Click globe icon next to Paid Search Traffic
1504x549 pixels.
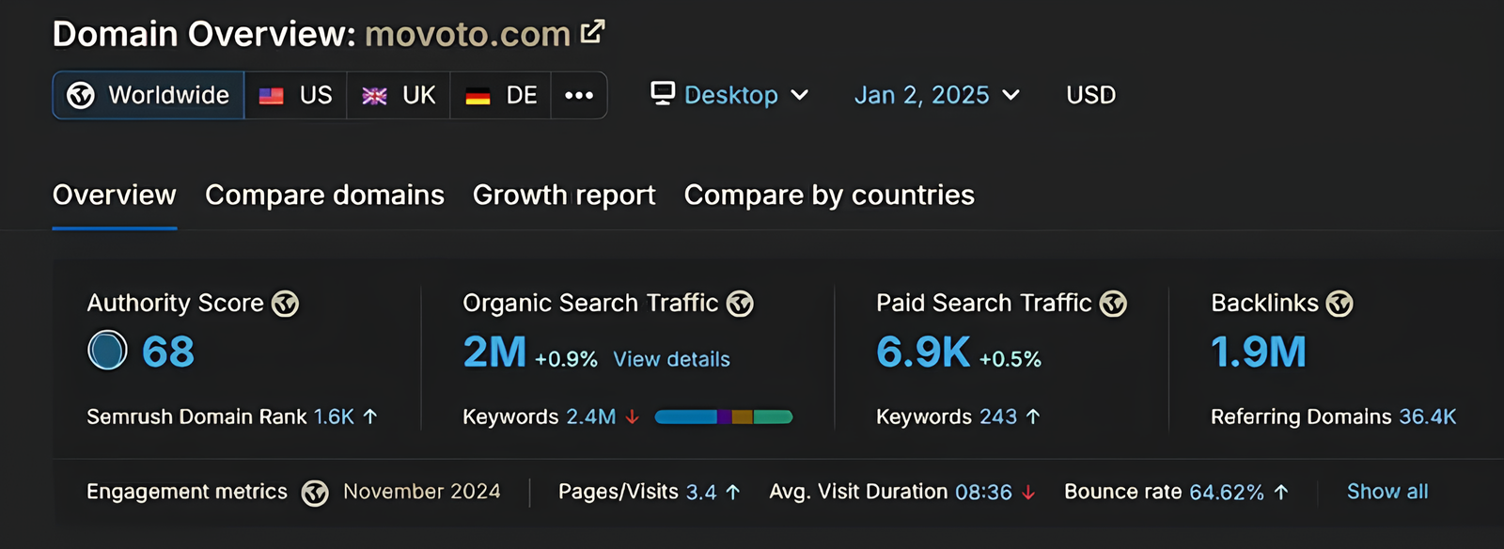click(1113, 304)
